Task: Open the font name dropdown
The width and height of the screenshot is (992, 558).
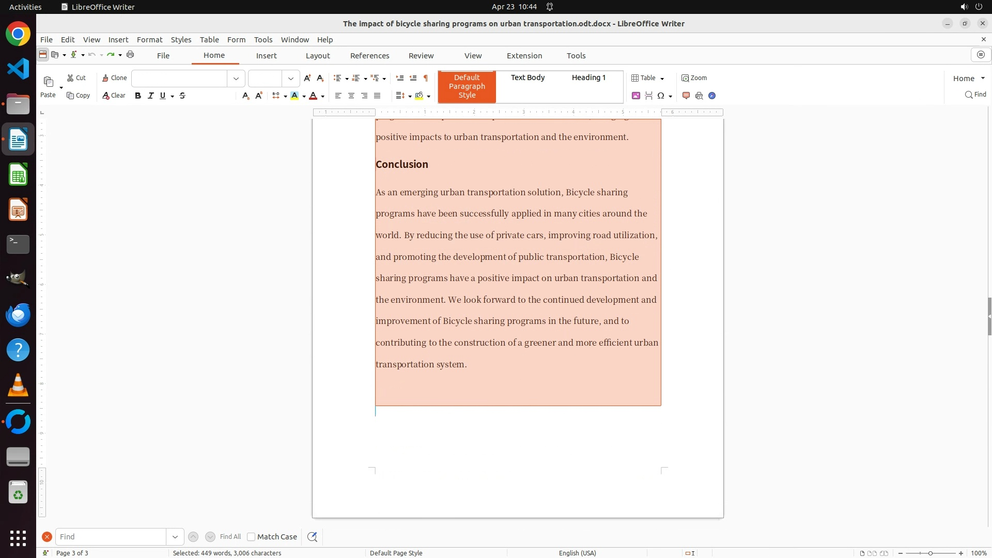Action: [236, 79]
